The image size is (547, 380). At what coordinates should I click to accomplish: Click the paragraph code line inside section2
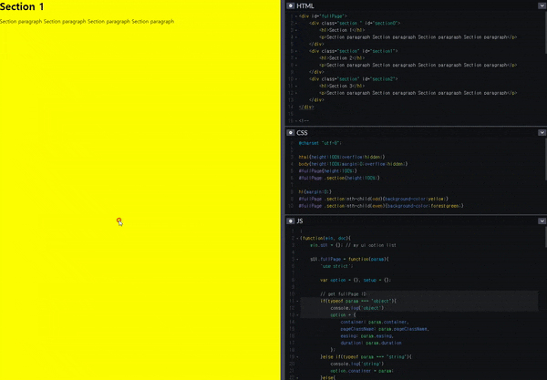pos(418,93)
